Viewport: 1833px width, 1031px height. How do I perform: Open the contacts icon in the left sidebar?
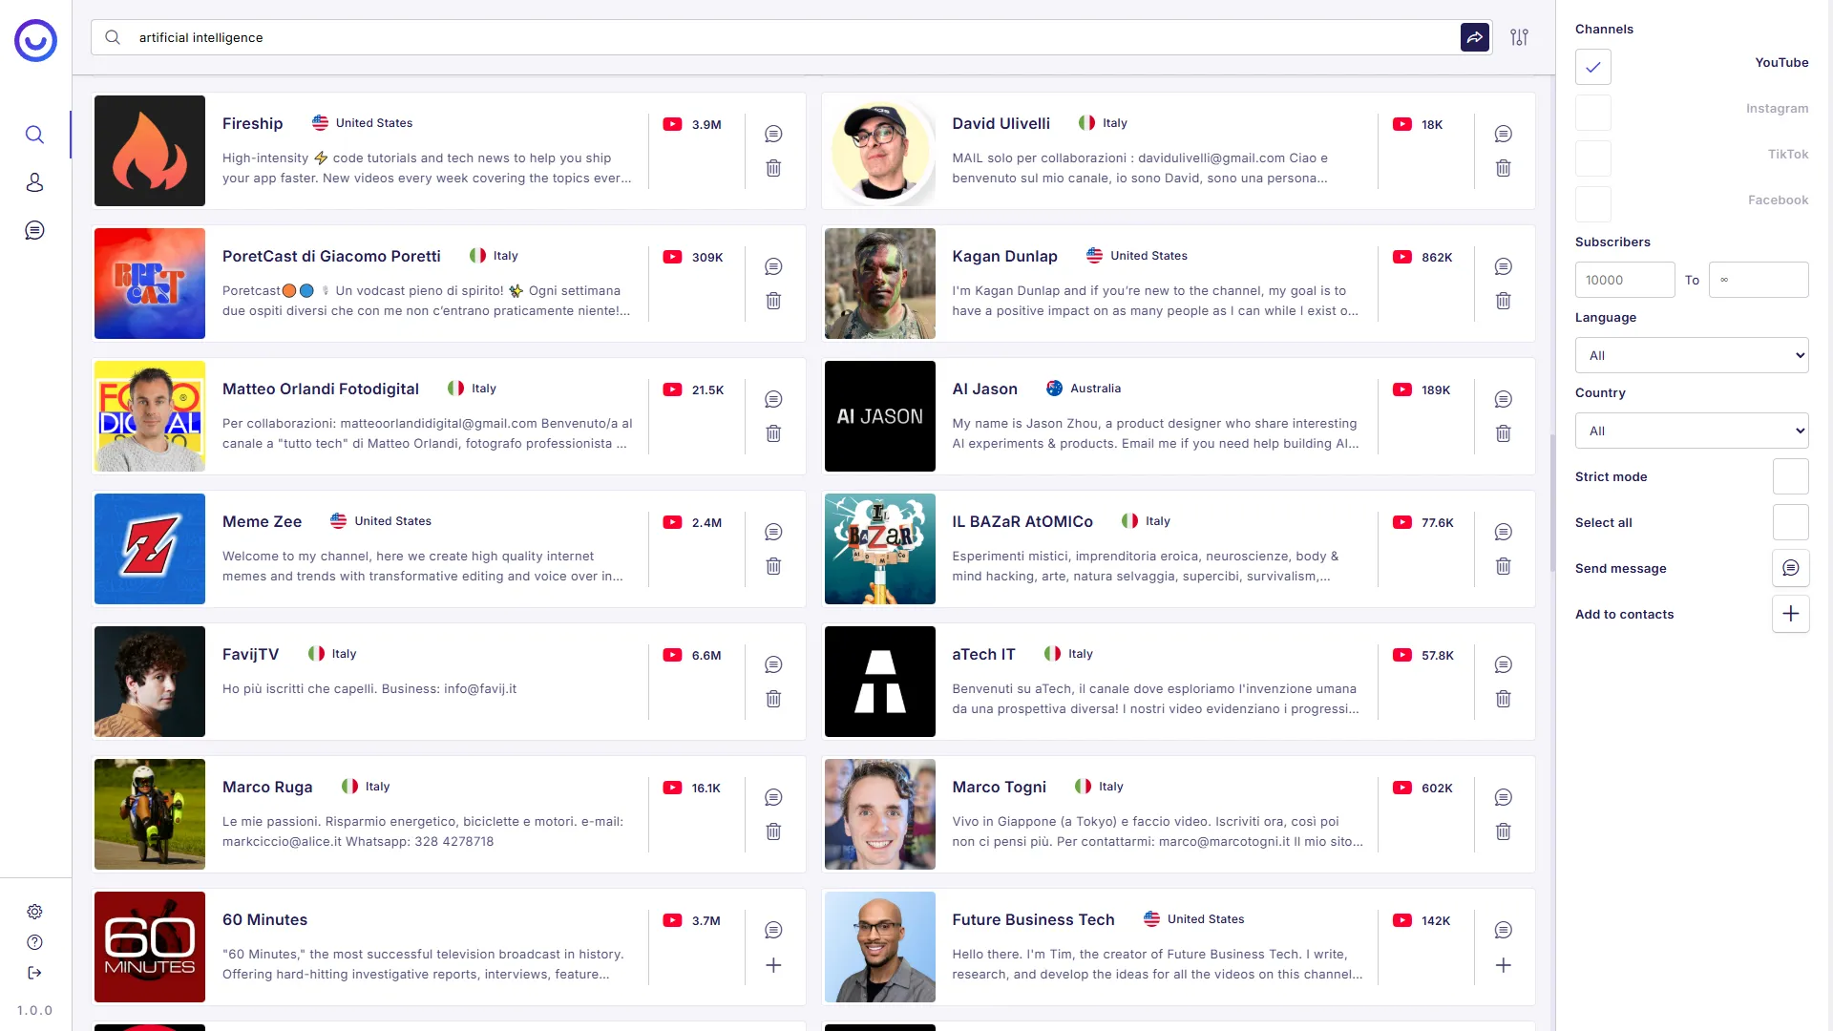click(34, 182)
